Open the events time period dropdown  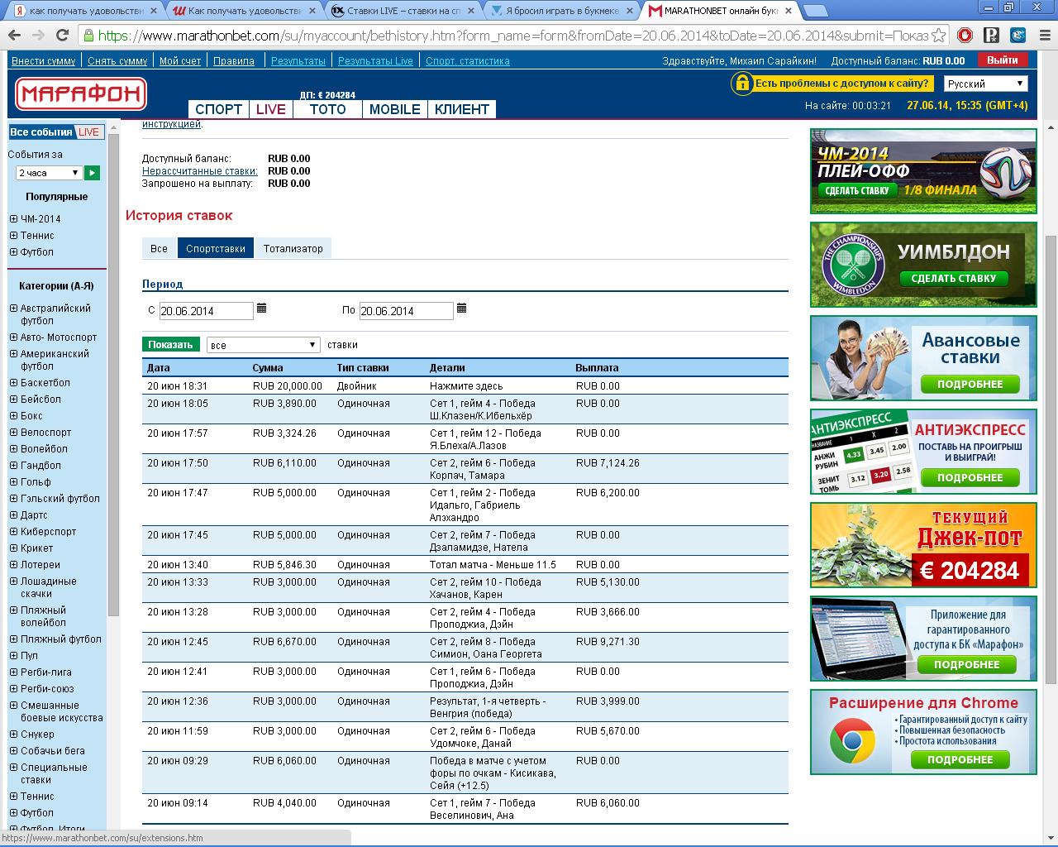pyautogui.click(x=49, y=173)
